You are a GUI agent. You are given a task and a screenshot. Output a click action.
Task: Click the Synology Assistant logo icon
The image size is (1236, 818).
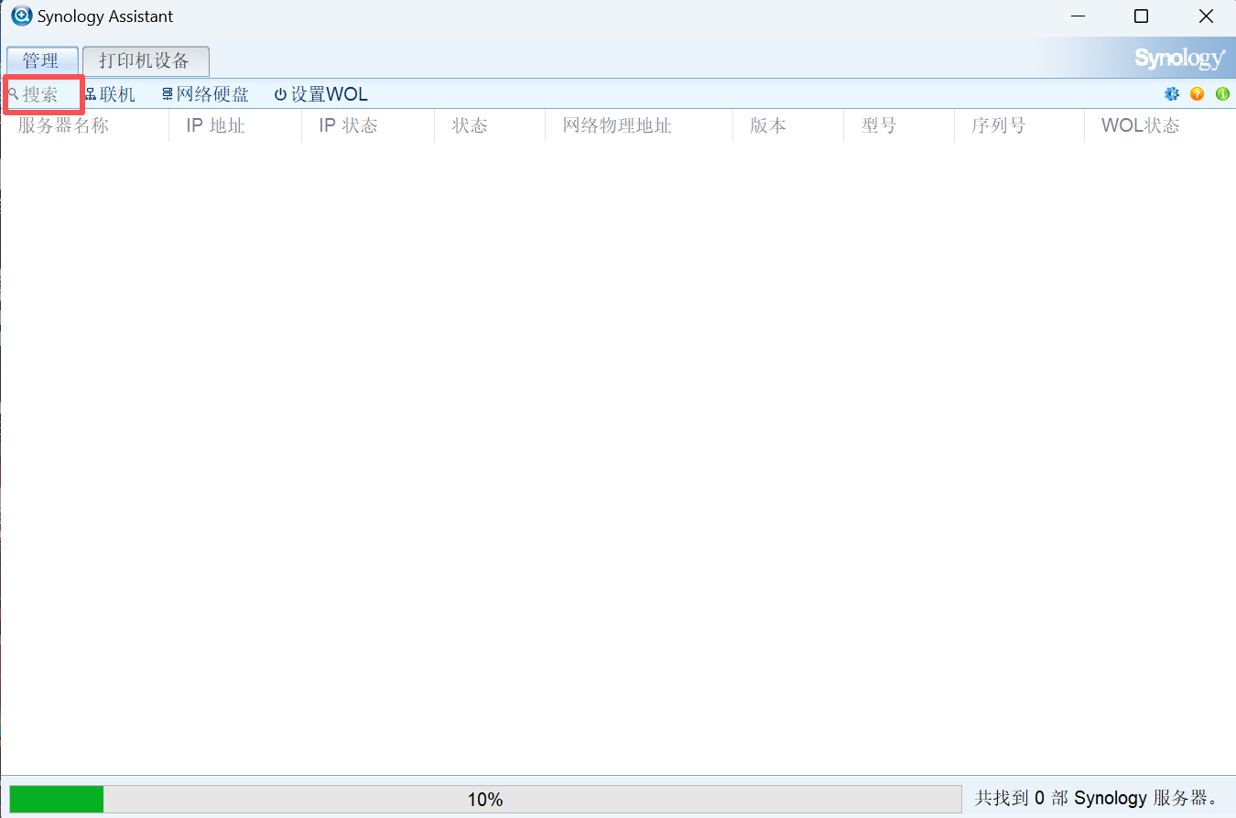tap(20, 16)
